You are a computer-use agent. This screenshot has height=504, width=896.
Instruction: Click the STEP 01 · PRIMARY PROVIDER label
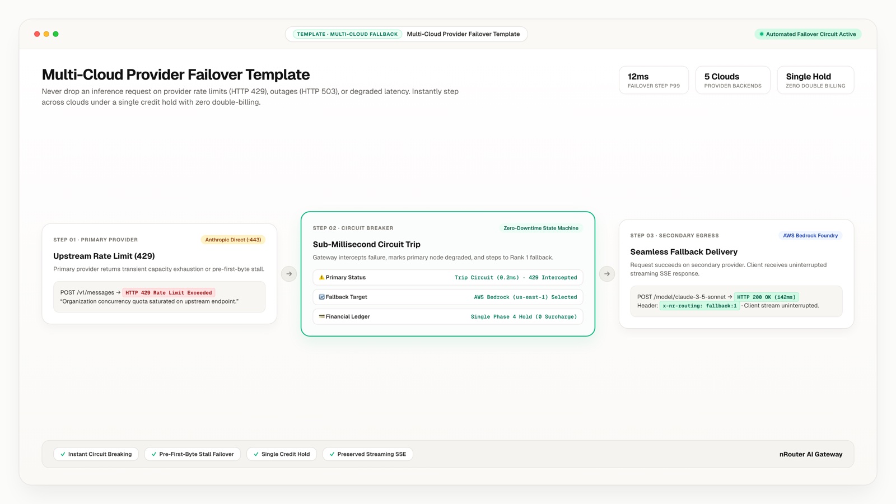click(x=95, y=240)
